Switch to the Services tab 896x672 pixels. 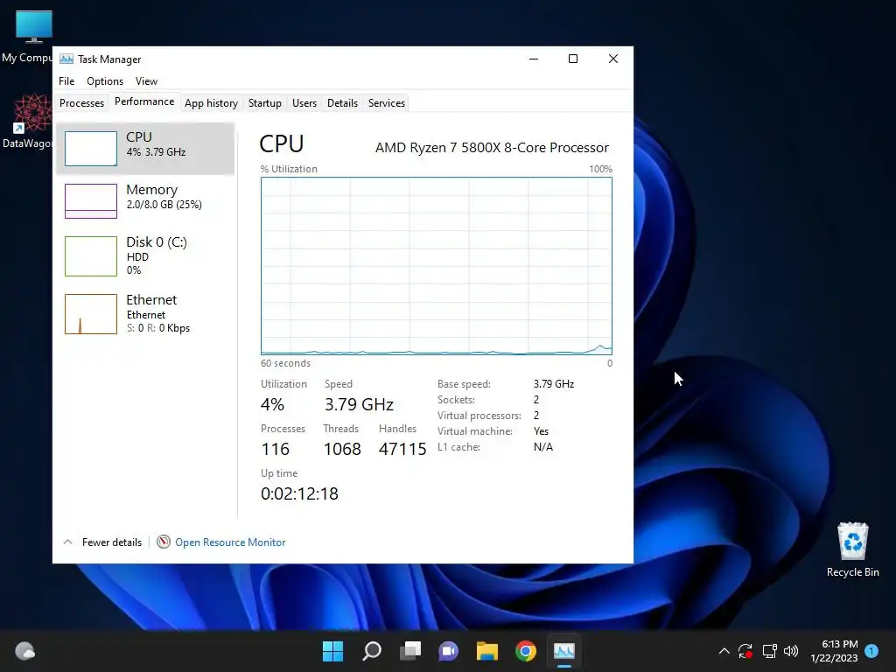point(386,103)
